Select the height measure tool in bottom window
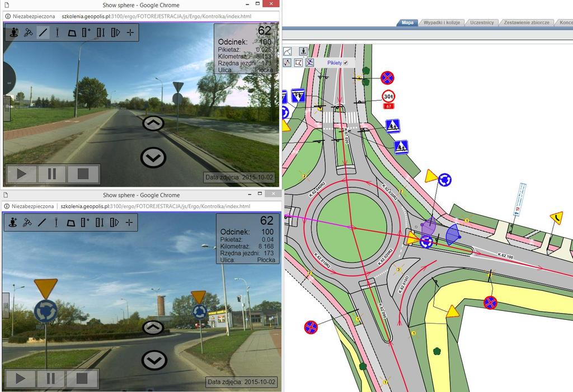The width and height of the screenshot is (573, 392). [57, 222]
